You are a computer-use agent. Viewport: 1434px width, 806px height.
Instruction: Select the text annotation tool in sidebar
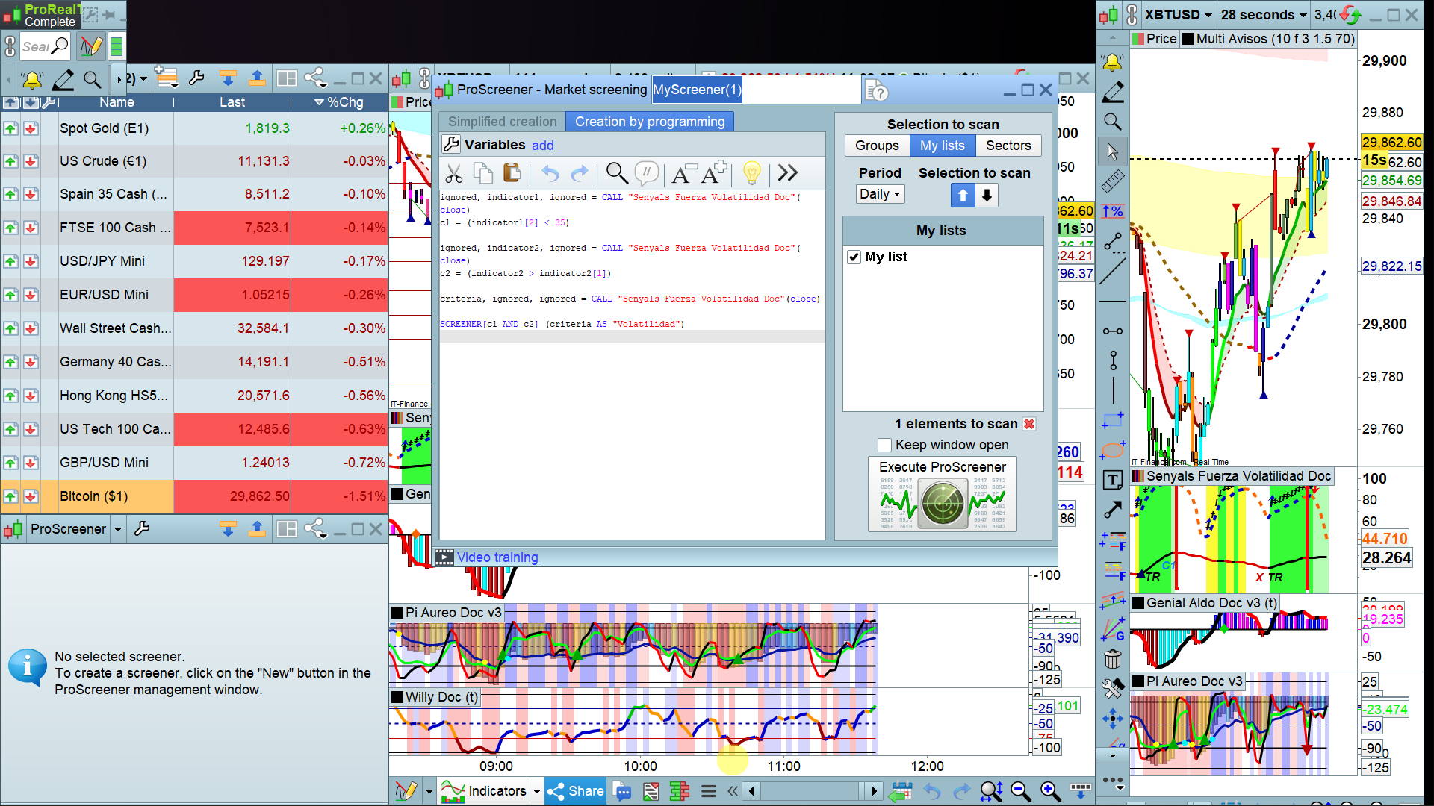1113,481
